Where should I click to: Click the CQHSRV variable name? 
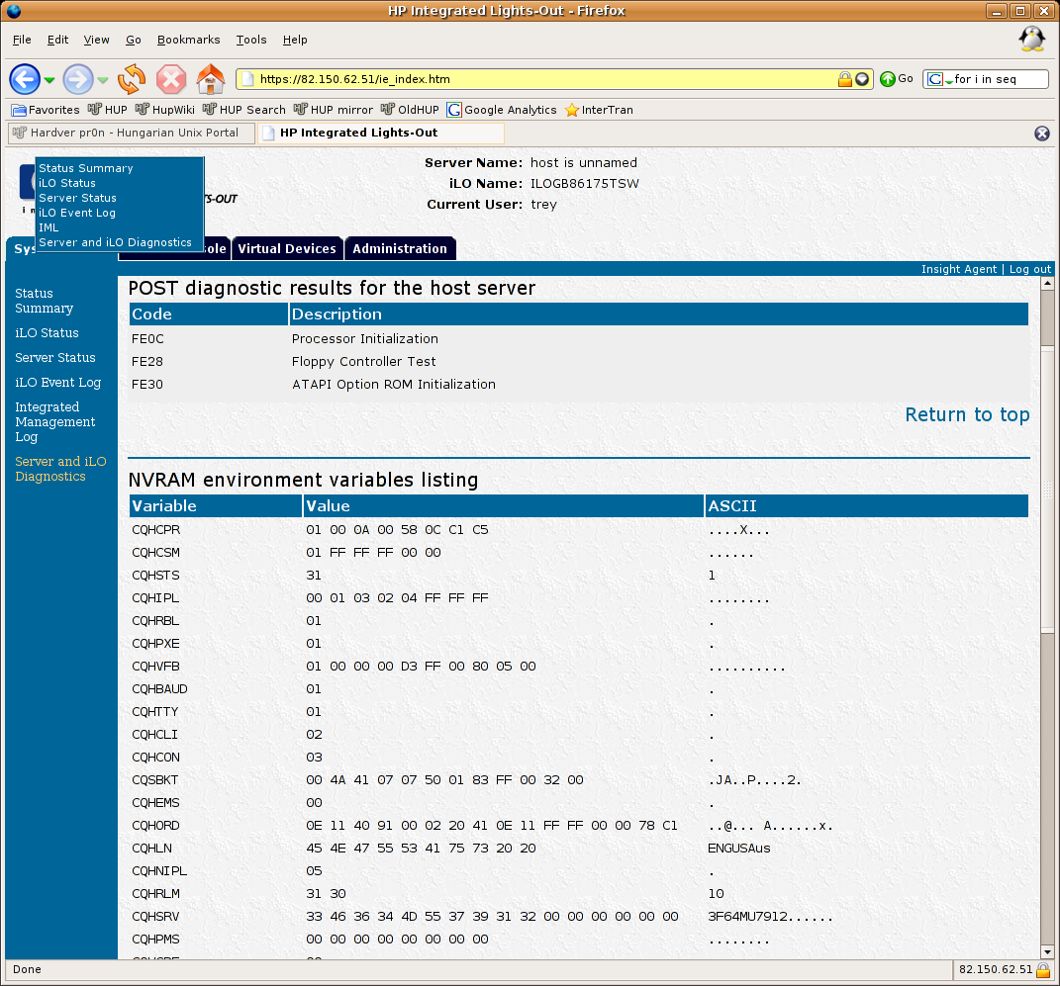[x=155, y=917]
